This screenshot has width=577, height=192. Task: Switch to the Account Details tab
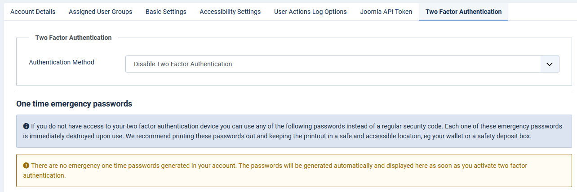(33, 12)
